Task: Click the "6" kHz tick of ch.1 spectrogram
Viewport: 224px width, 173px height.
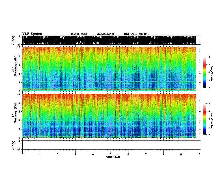Action: 20,65
